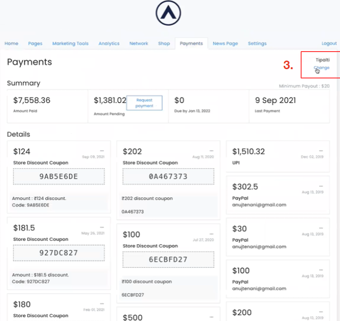
Task: Select the Shop tab
Action: (x=164, y=43)
